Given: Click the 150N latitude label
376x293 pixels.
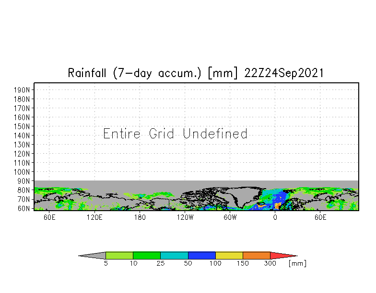Looking at the screenshot, I should tap(22, 126).
